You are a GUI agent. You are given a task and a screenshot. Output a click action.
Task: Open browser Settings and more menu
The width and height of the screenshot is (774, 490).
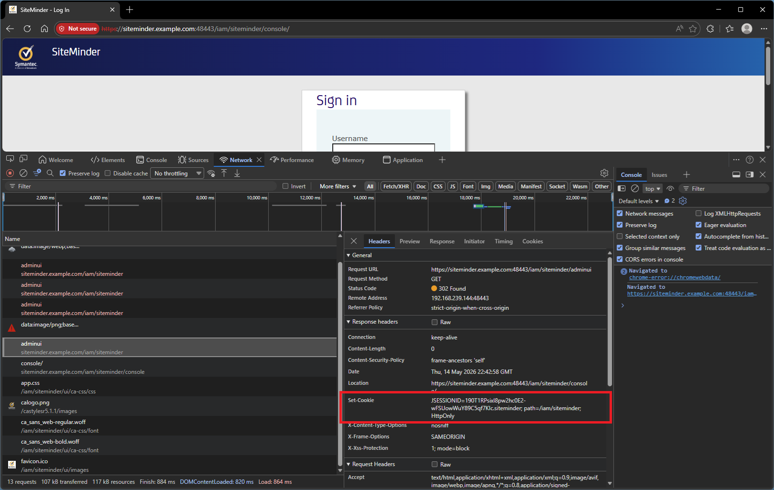click(764, 29)
